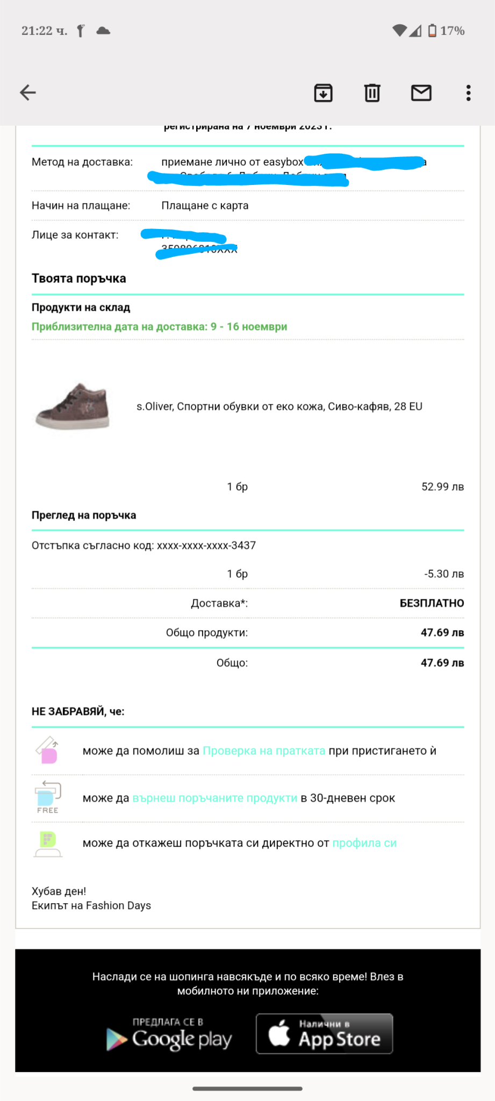
Task: Tap the battery indicator in status bar
Action: [432, 31]
